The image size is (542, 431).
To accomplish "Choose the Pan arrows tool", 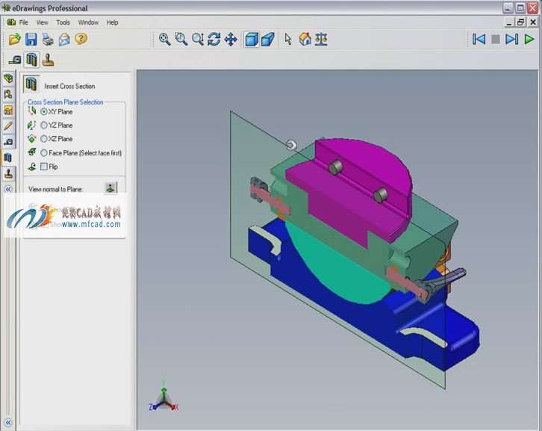I will point(231,39).
